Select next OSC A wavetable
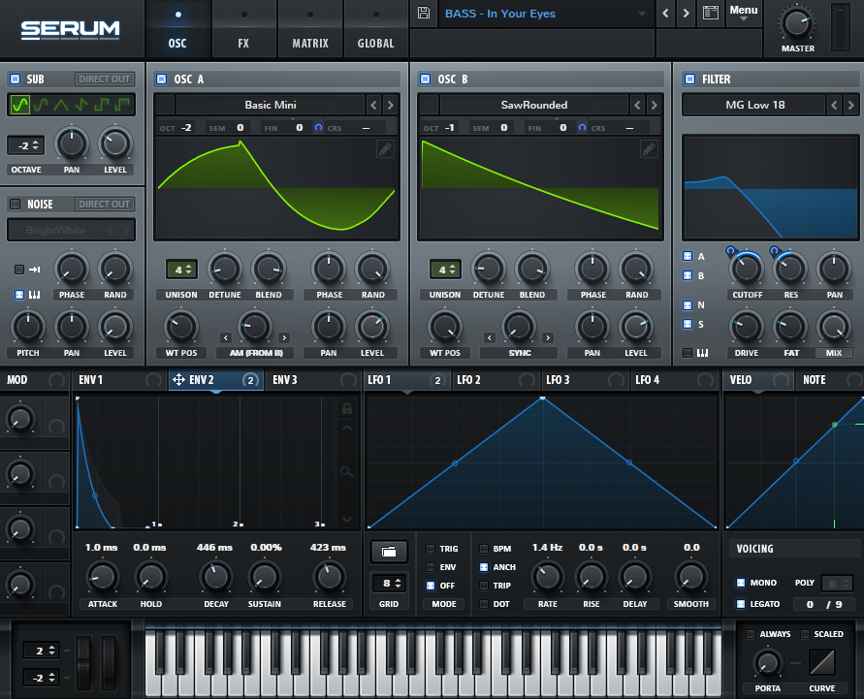864x699 pixels. click(390, 105)
